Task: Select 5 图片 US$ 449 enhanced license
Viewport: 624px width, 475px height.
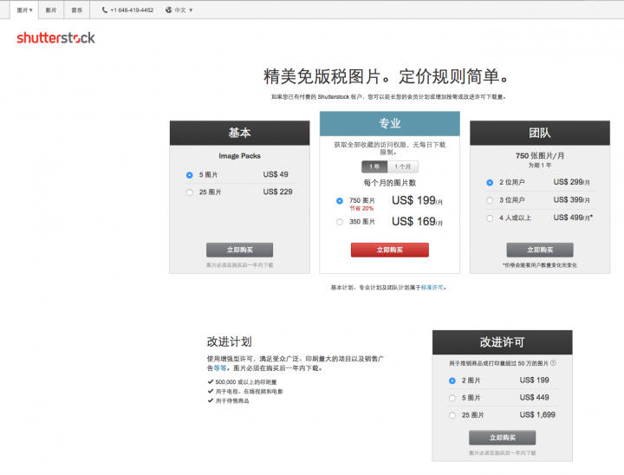Action: (452, 398)
